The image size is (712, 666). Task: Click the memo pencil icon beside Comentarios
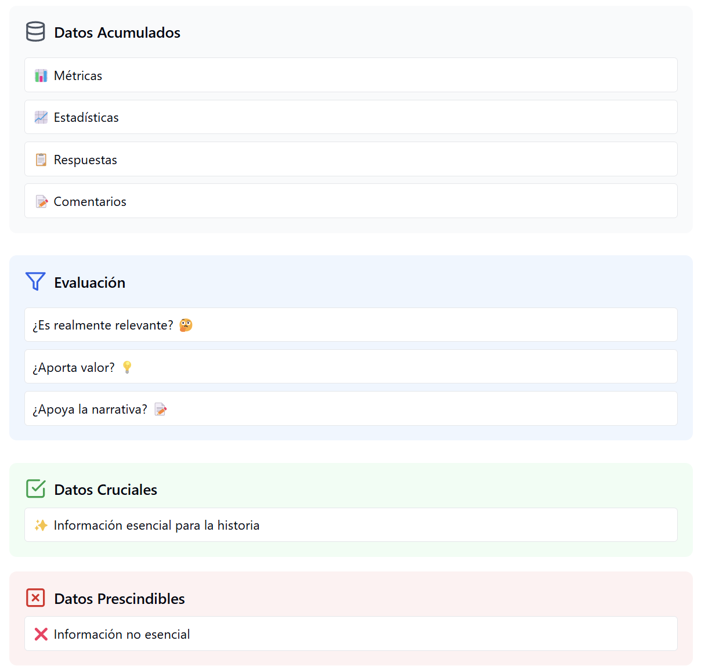tap(41, 202)
